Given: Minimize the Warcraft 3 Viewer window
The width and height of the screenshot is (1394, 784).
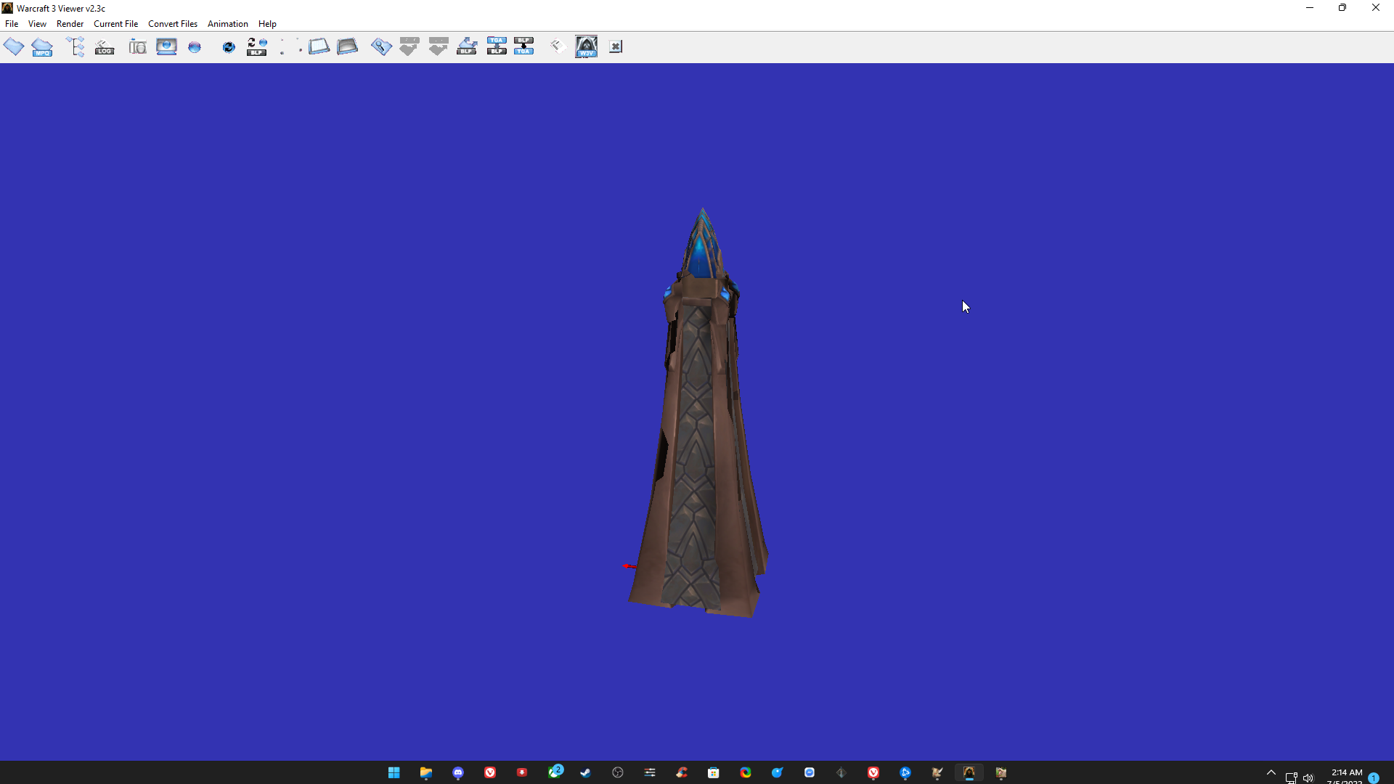Looking at the screenshot, I should [x=1310, y=8].
